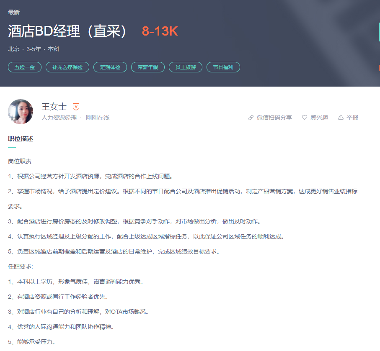380x351 pixels.
Task: Click the warning triangle icon beside 举报
Action: 341,118
